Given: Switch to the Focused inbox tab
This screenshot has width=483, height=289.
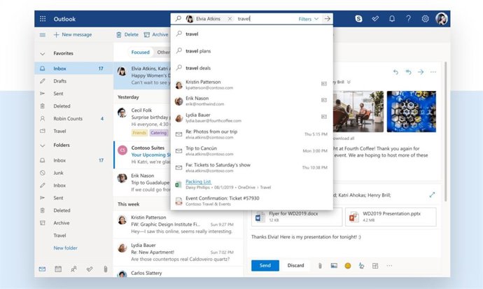Looking at the screenshot, I should pyautogui.click(x=140, y=52).
